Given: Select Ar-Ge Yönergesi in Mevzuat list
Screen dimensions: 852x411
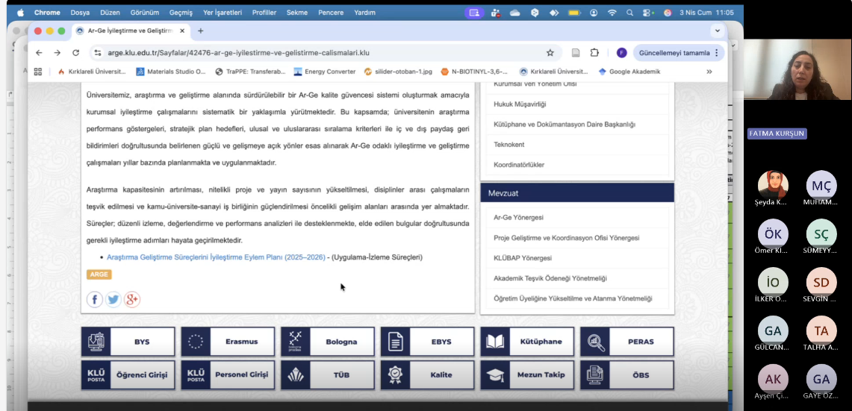Looking at the screenshot, I should point(518,218).
